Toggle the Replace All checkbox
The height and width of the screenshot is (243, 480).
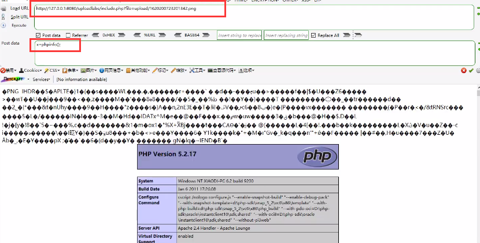pos(314,35)
